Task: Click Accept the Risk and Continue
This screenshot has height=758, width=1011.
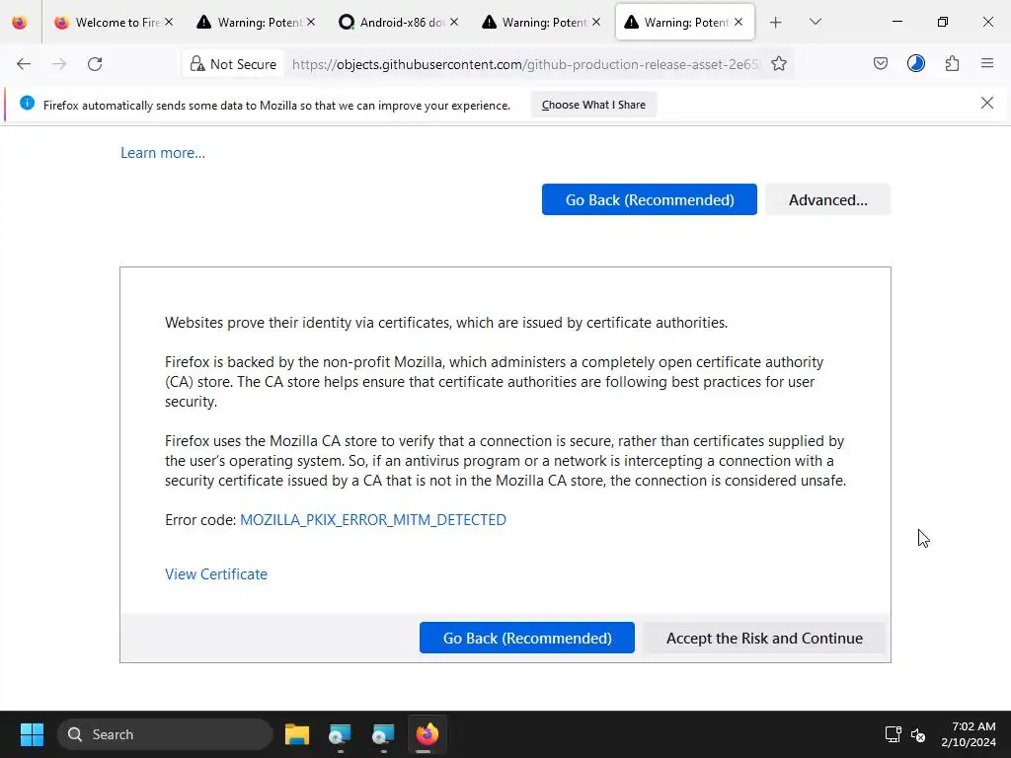Action: coord(764,638)
